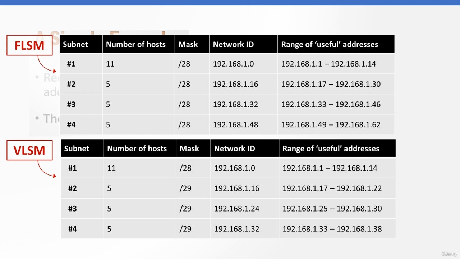Viewport: 460px width, 259px height.
Task: Click the red arrow under FLSM
Action: (47, 64)
